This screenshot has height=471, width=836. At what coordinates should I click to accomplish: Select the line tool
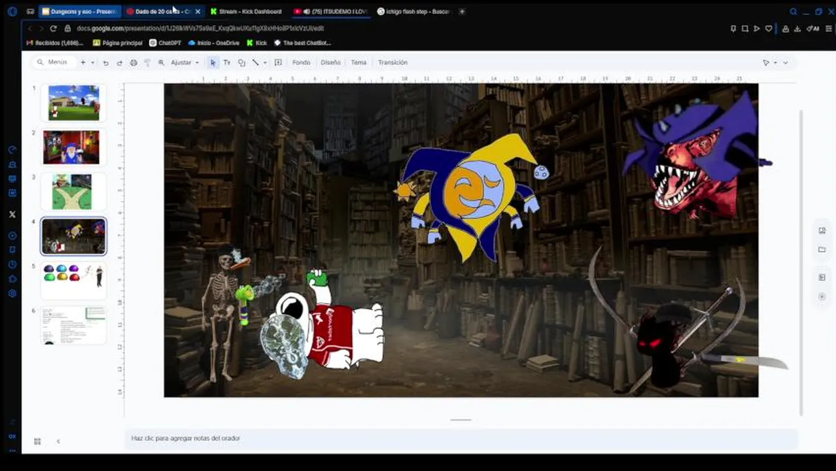255,63
